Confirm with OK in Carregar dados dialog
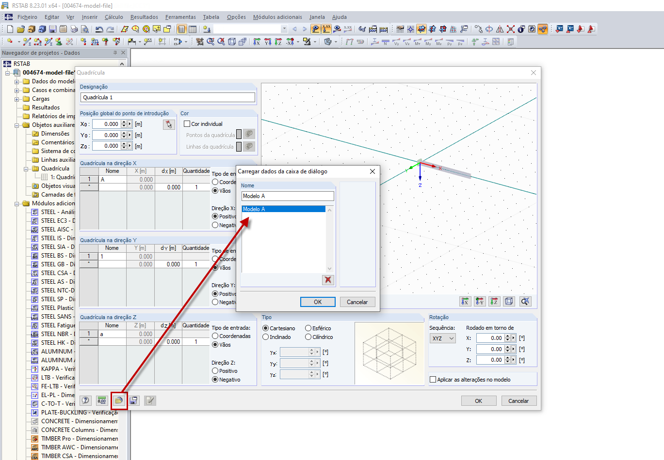Viewport: 664px width, 460px height. [318, 302]
